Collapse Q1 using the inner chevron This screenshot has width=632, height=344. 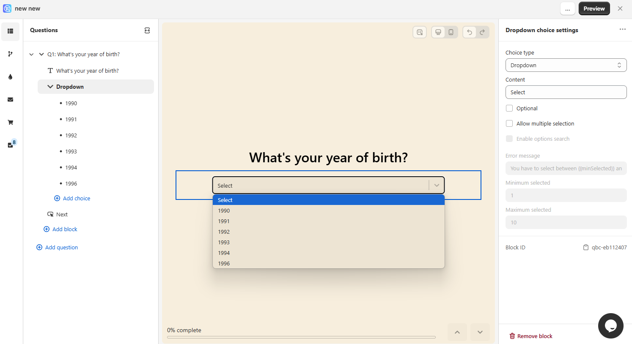41,55
